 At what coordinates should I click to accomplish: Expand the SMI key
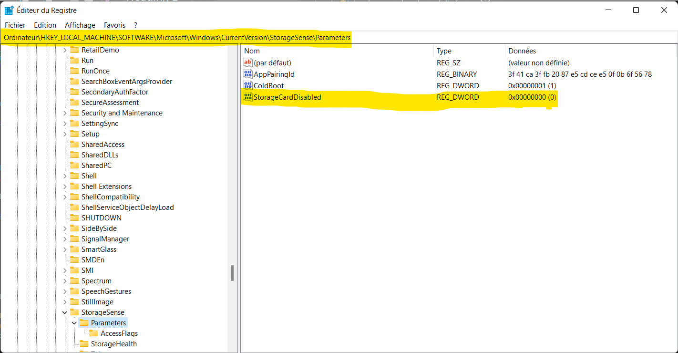[x=65, y=270]
